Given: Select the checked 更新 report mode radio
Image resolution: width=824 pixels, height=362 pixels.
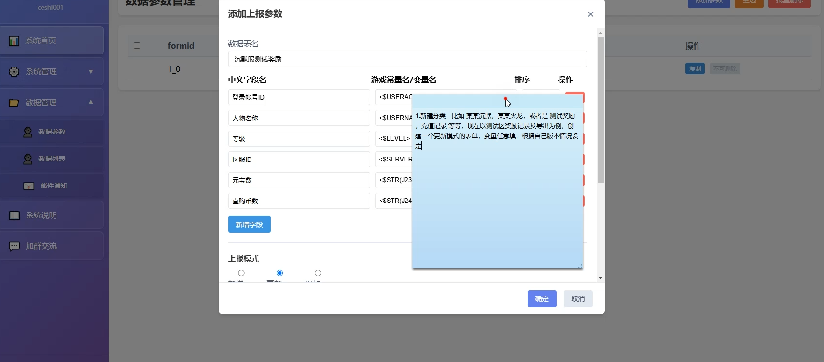Looking at the screenshot, I should point(279,273).
